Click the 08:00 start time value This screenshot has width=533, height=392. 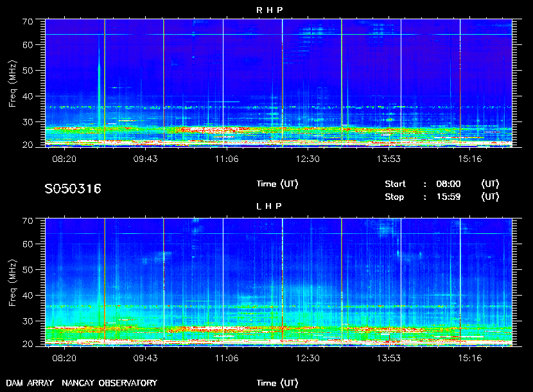click(x=448, y=184)
